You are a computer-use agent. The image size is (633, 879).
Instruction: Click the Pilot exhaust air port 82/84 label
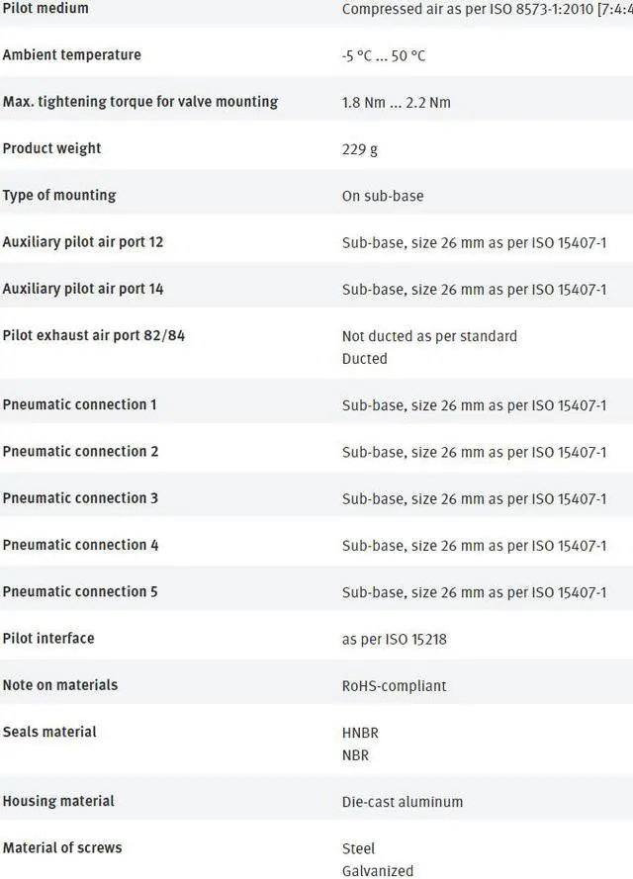(94, 336)
